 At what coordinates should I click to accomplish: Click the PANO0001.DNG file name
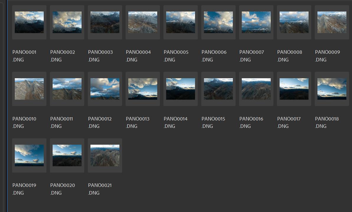(x=24, y=56)
